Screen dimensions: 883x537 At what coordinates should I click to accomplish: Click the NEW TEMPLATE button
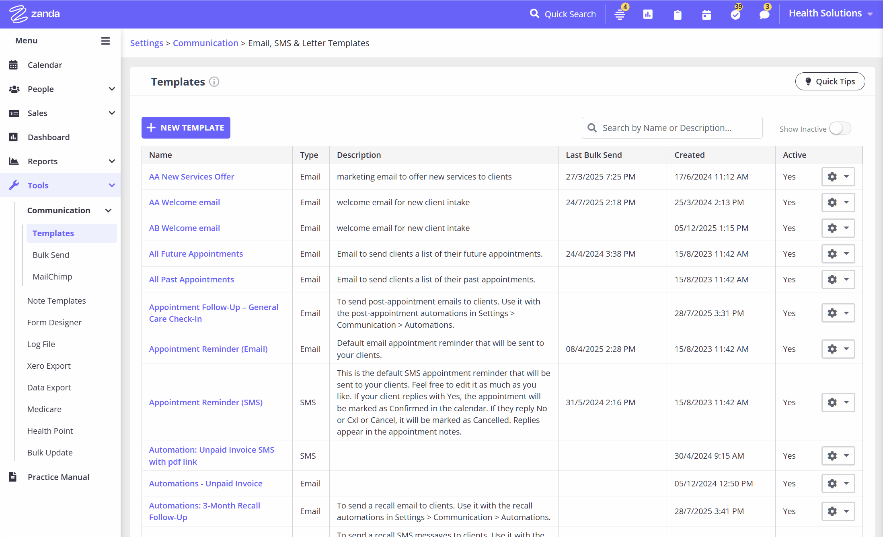186,128
